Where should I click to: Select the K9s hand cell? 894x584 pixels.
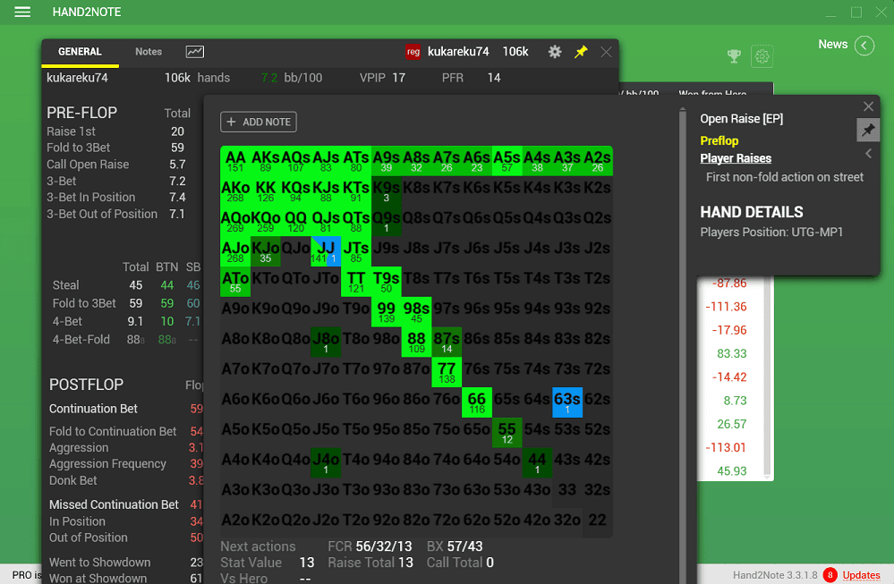click(386, 190)
